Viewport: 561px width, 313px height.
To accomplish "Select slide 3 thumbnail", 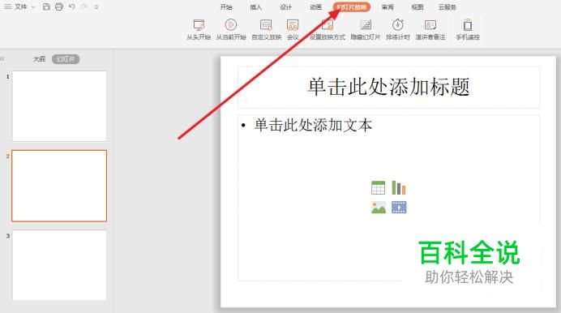I will click(59, 265).
